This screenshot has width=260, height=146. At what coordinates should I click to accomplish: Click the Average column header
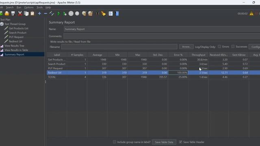97,55
